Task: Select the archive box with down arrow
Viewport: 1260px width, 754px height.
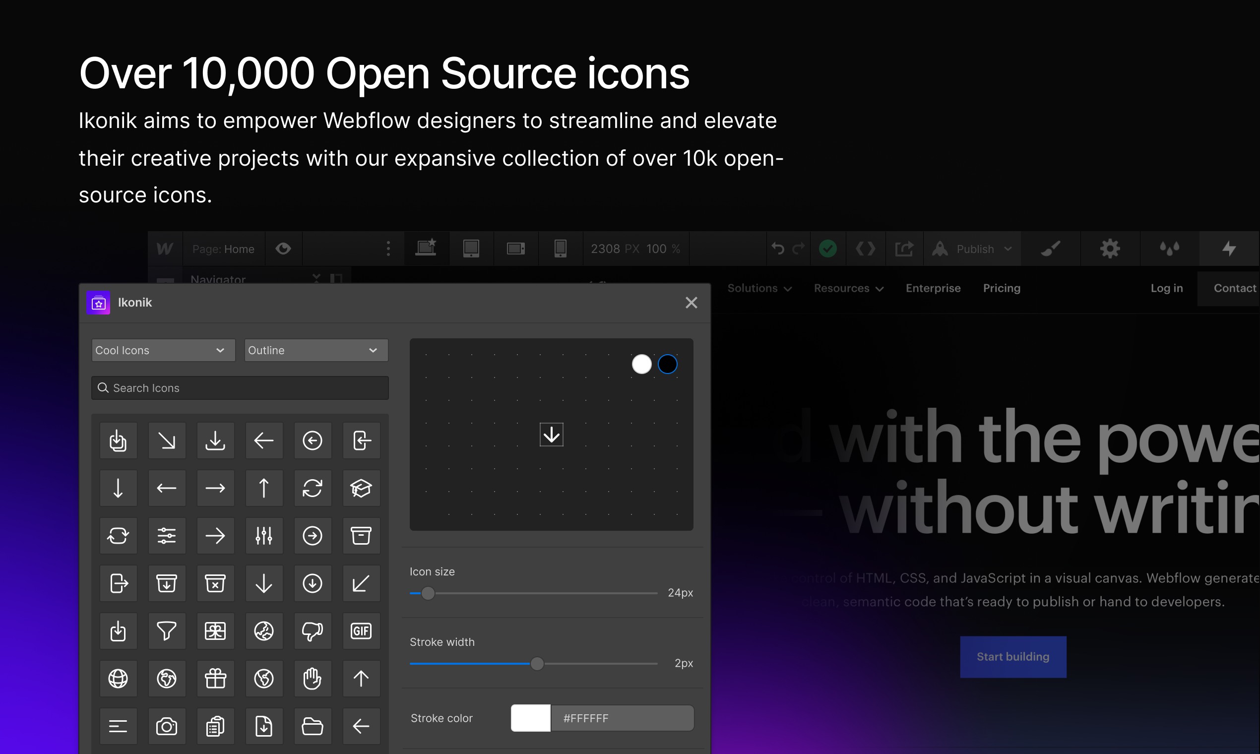Action: click(167, 583)
